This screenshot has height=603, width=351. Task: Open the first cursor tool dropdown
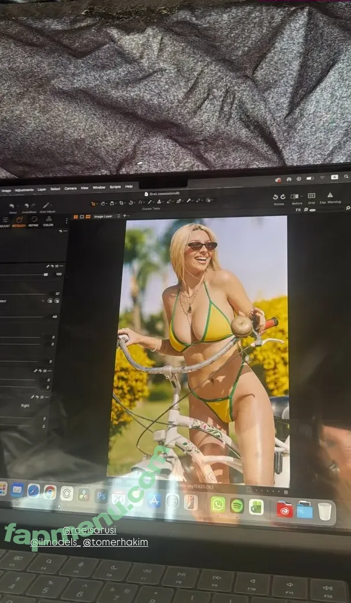[95, 204]
